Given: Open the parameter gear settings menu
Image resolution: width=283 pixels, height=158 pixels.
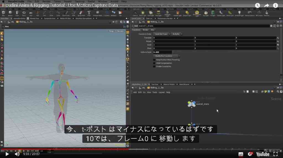Looking at the screenshot, I should [271, 26].
